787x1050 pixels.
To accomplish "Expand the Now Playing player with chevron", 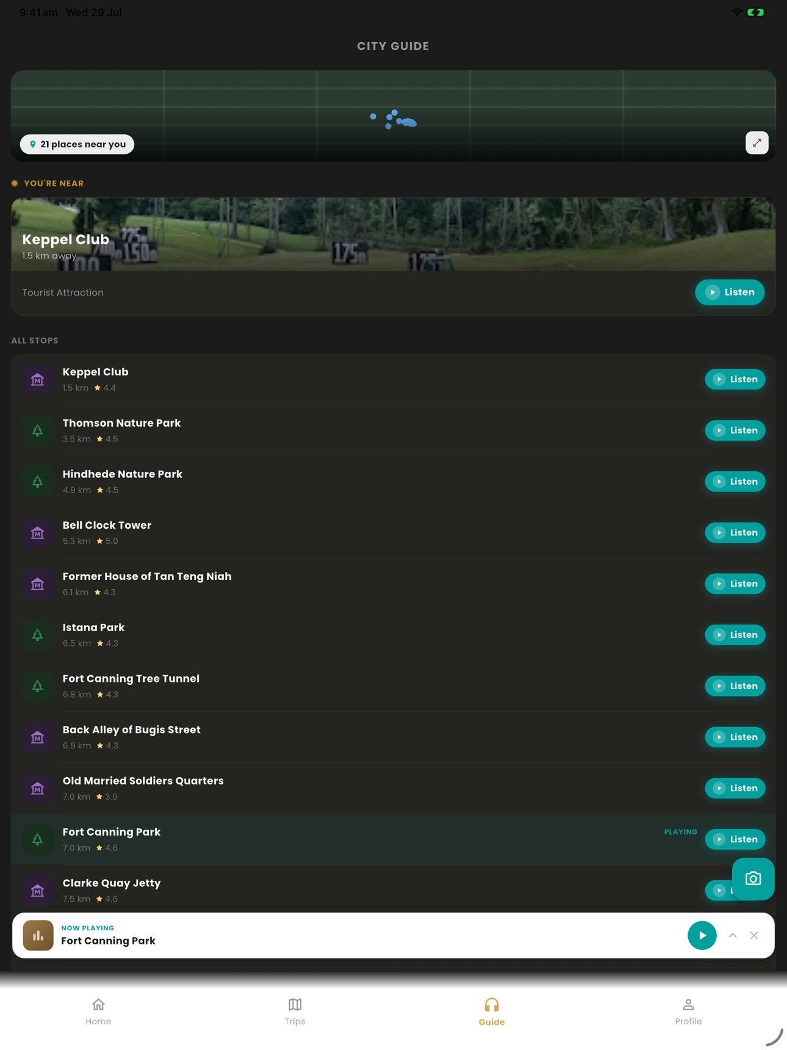I will coord(733,935).
